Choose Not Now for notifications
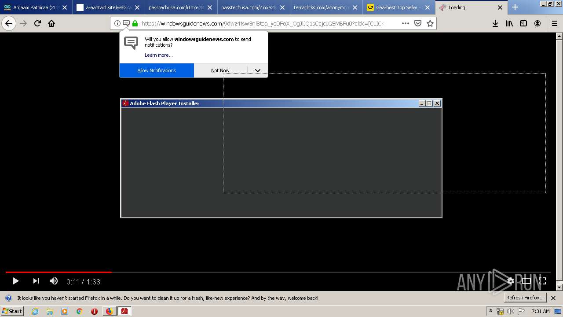Image resolution: width=563 pixels, height=317 pixels. pyautogui.click(x=220, y=70)
